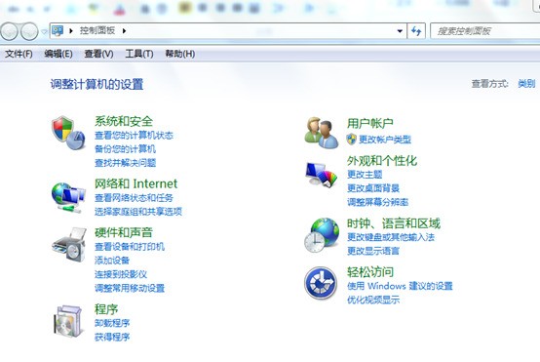The width and height of the screenshot is (540, 362).
Task: Click 选择家庭组和共享选项 link
Action: pyautogui.click(x=138, y=212)
